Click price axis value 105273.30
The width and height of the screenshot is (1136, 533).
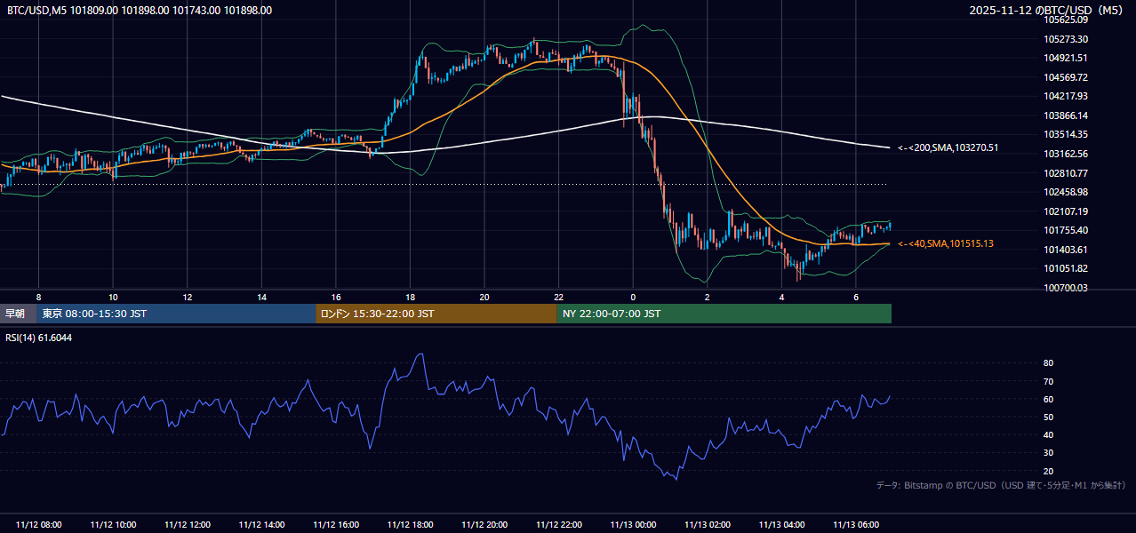(x=1067, y=39)
